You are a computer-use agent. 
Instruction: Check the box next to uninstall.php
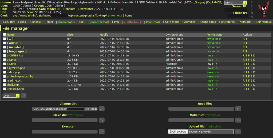point(4,89)
